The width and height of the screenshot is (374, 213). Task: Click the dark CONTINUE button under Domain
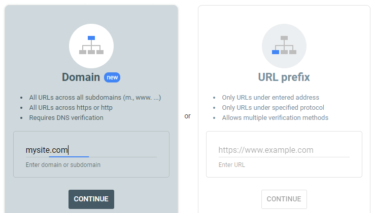click(x=91, y=199)
